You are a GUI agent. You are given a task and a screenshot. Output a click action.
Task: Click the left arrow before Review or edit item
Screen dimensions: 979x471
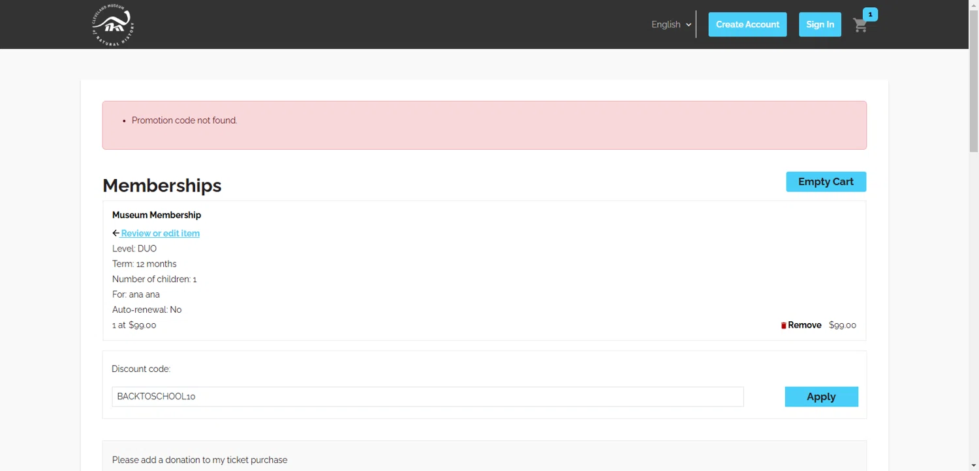pyautogui.click(x=116, y=233)
